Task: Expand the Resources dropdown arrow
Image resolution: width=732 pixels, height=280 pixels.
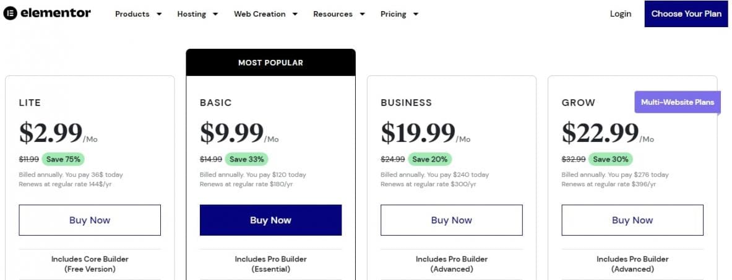Action: (x=362, y=14)
